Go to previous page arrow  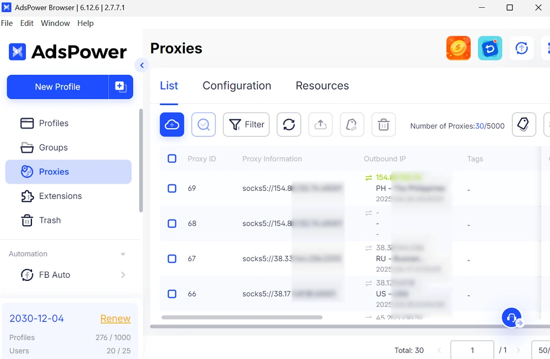coord(439,350)
